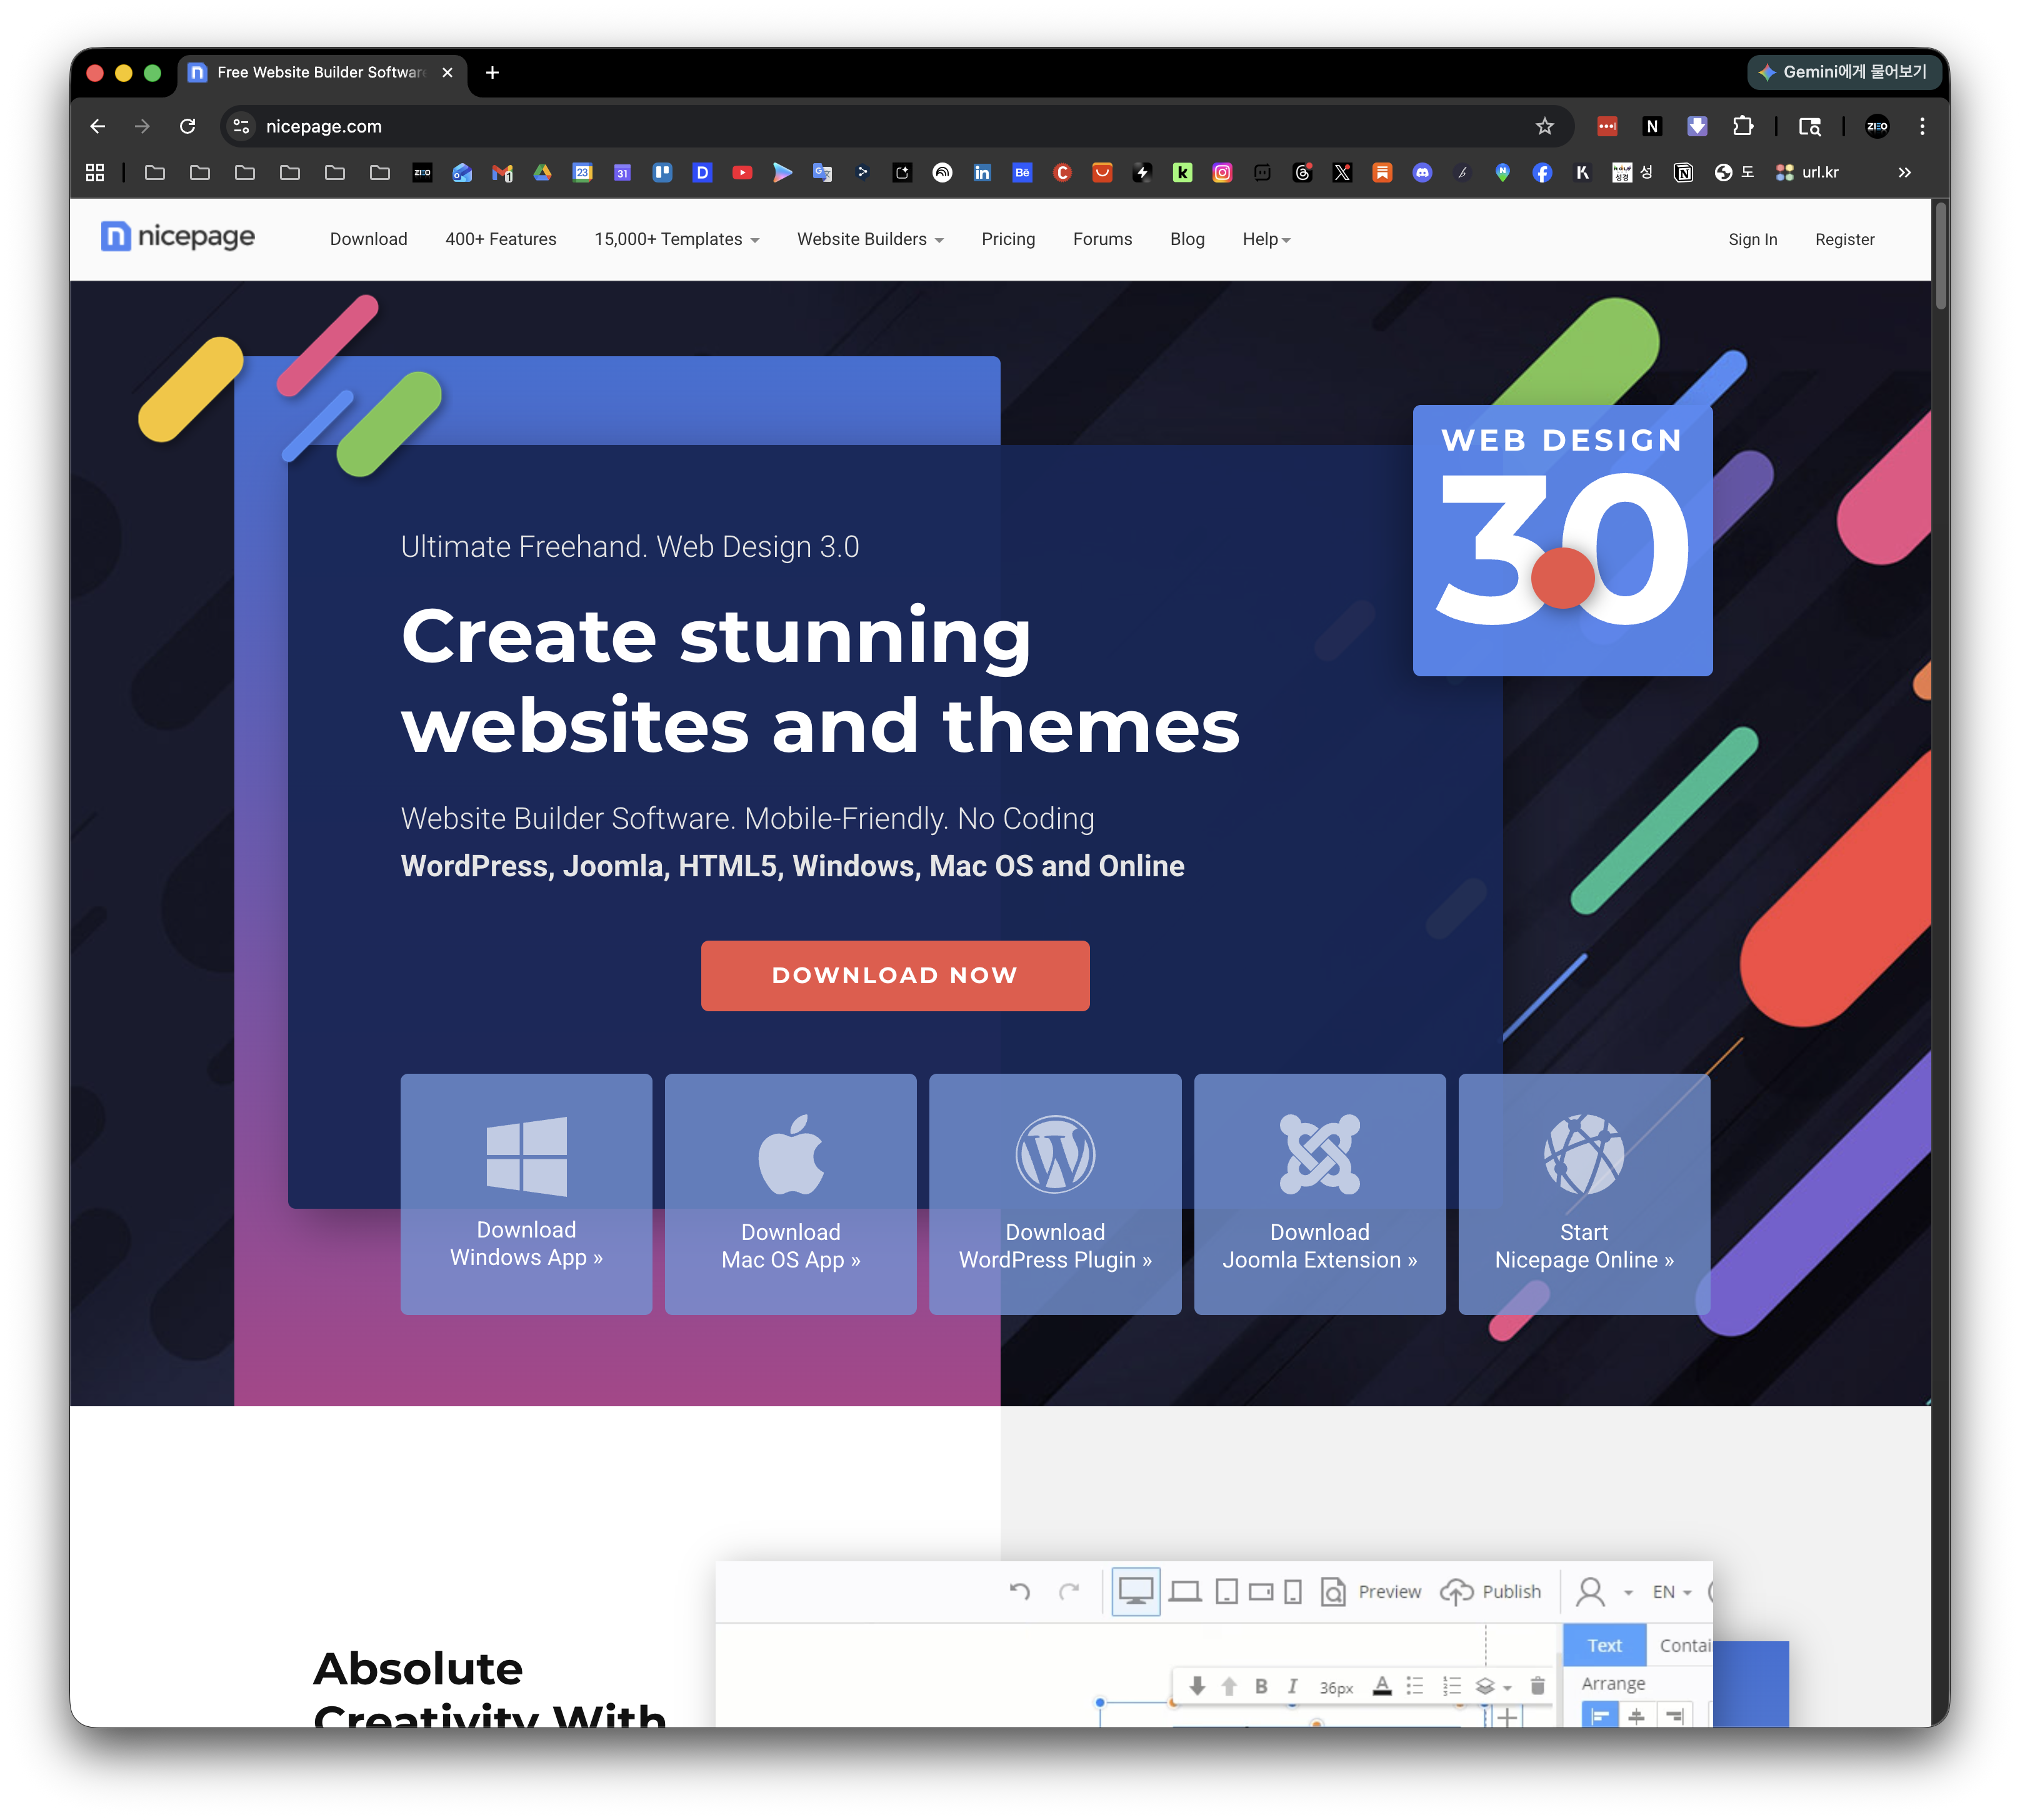
Task: Open the Google Translate bookmark
Action: tap(822, 173)
